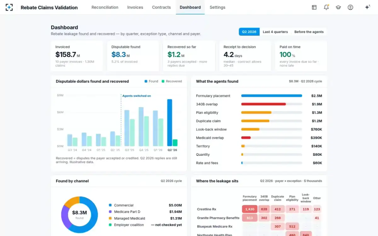The height and width of the screenshot is (236, 378).
Task: Click the 307 Duplicate claim cell
Action: (278, 227)
